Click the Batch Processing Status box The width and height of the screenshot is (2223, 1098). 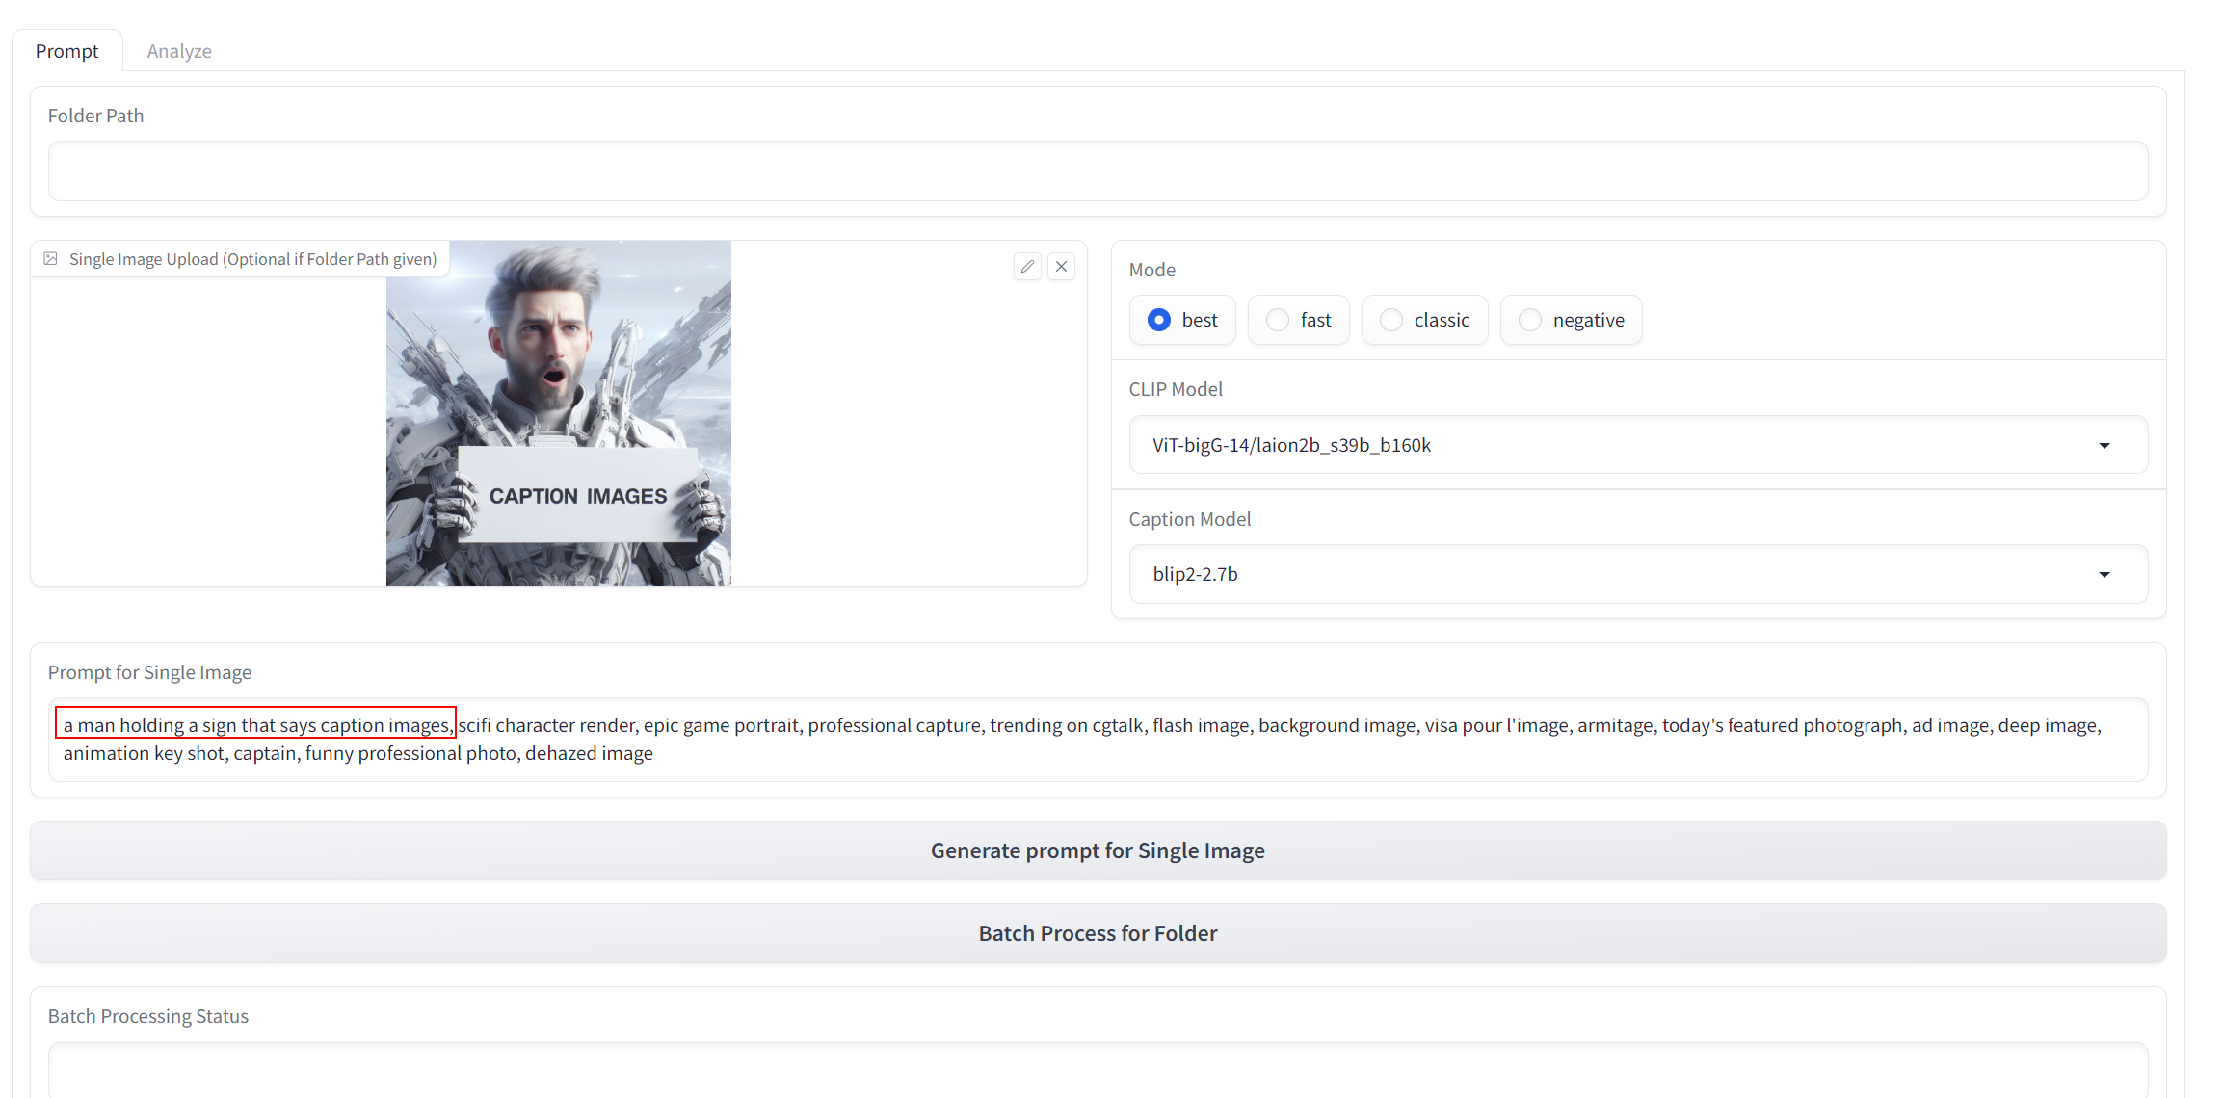1098,1069
